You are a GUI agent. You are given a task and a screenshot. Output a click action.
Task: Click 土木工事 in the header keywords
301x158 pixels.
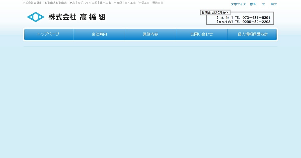tap(130, 3)
